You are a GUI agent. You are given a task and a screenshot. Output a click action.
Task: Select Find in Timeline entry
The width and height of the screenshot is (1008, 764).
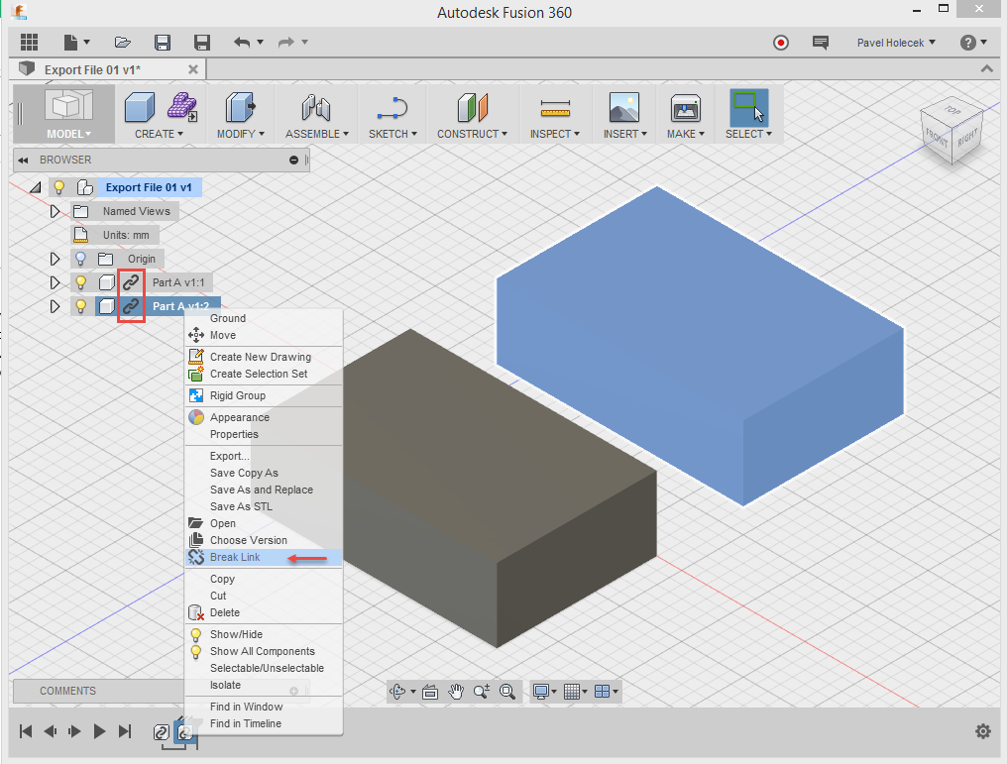pyautogui.click(x=264, y=723)
